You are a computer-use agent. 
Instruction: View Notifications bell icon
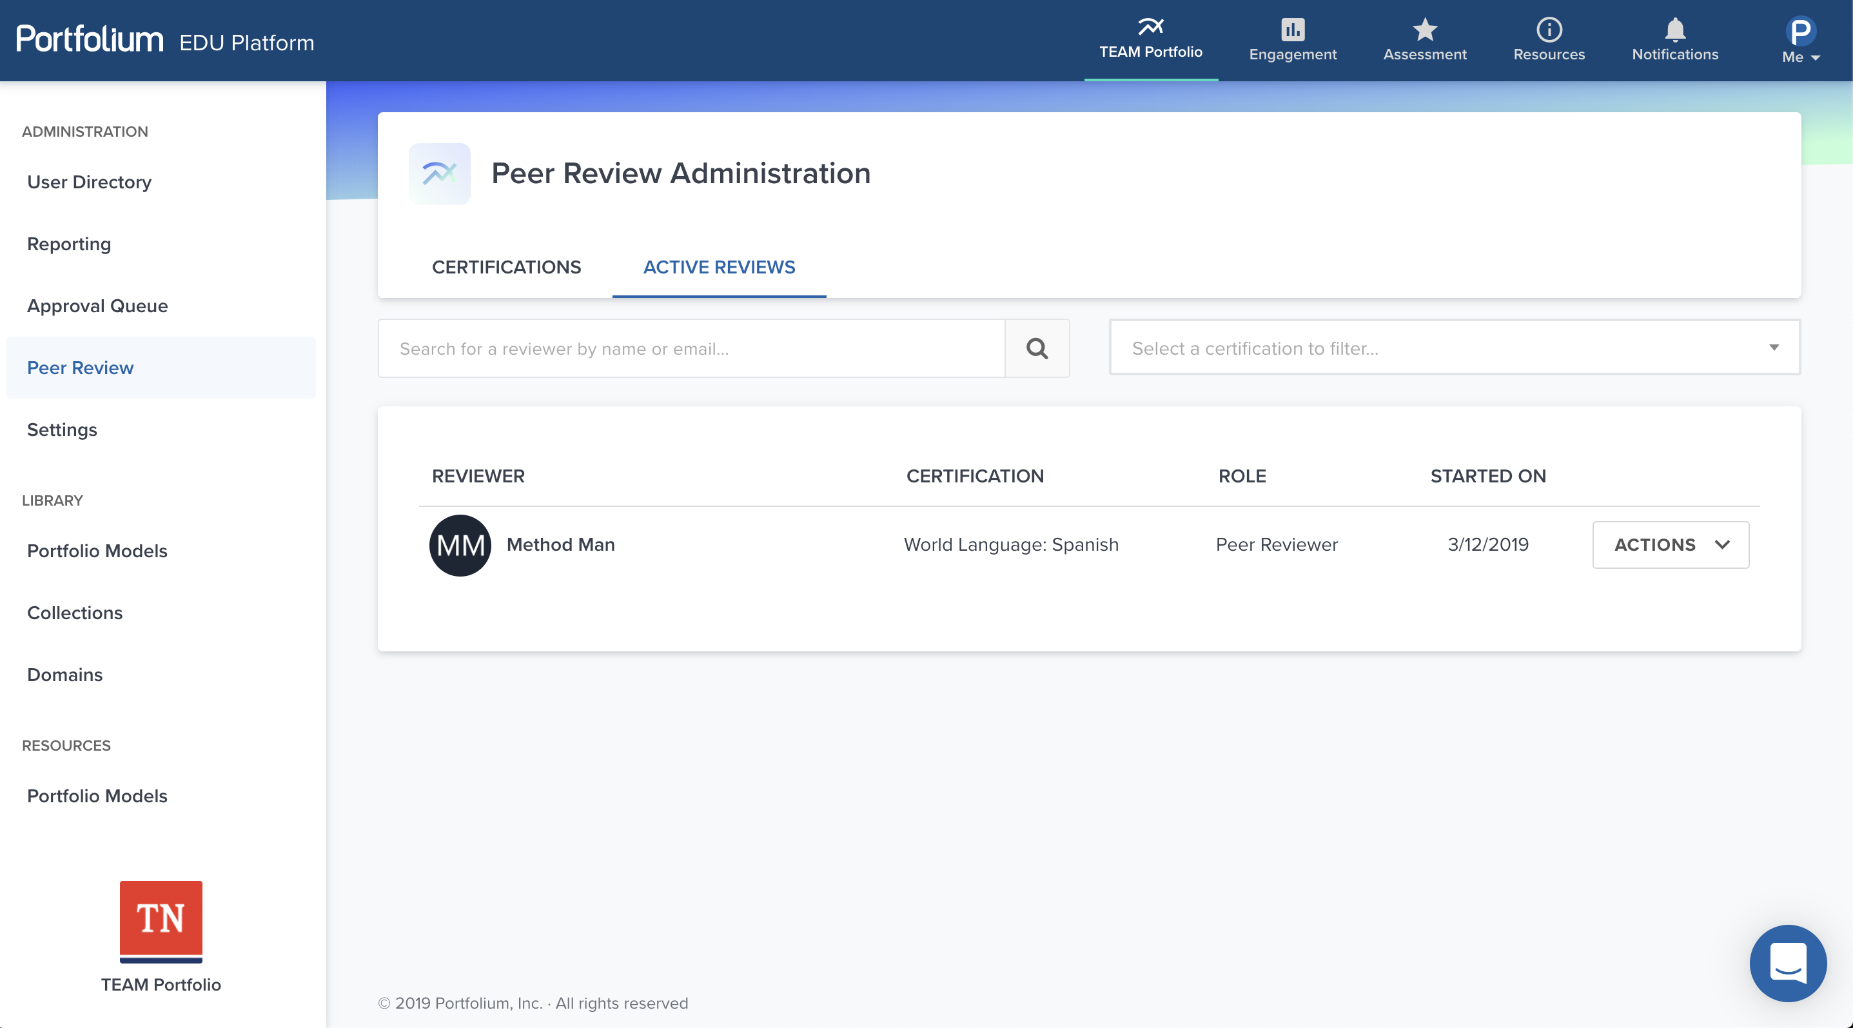(1674, 30)
